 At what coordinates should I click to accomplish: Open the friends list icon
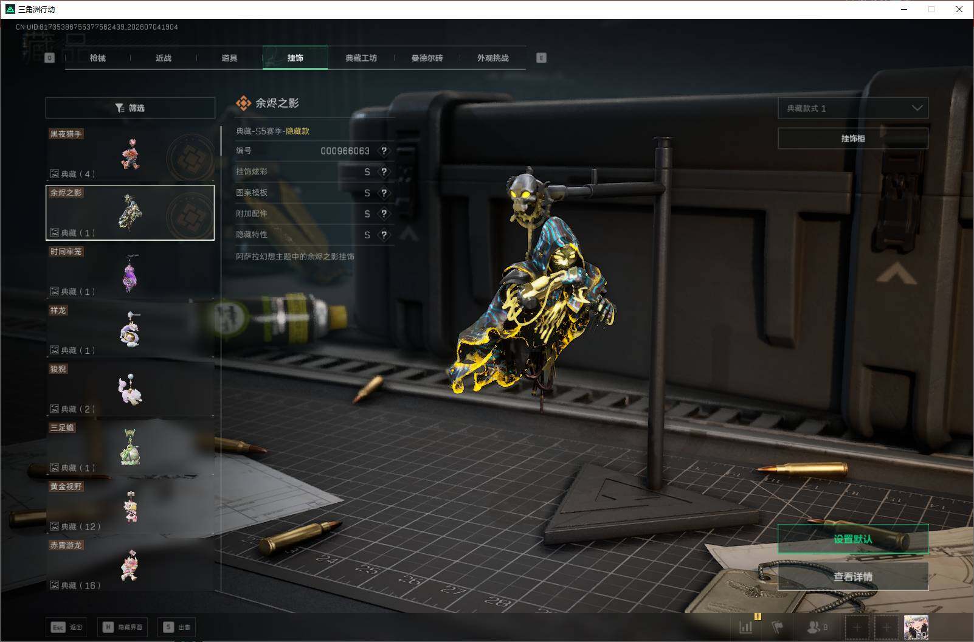[x=817, y=627]
